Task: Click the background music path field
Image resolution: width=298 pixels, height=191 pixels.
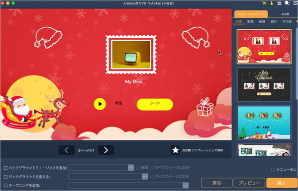Action: pyautogui.click(x=99, y=168)
